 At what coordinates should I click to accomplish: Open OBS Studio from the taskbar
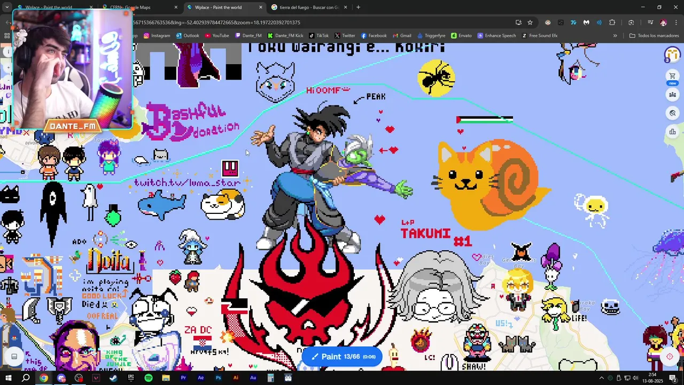tap(79, 378)
